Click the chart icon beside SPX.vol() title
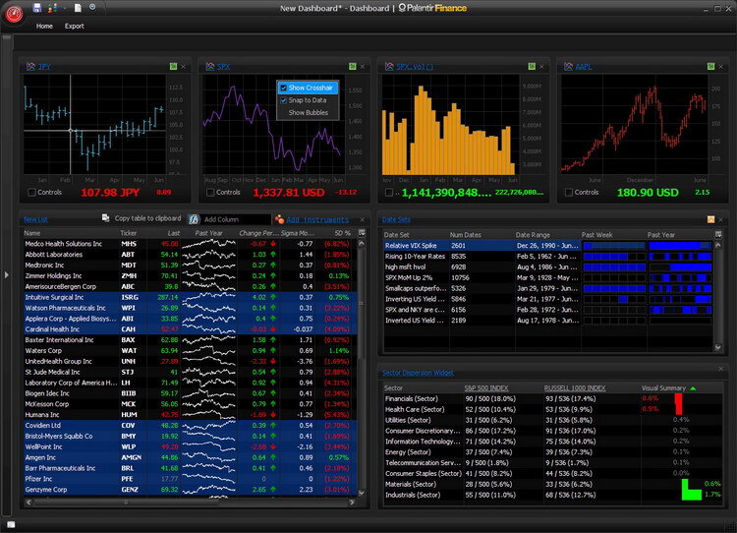The image size is (737, 533). [389, 66]
